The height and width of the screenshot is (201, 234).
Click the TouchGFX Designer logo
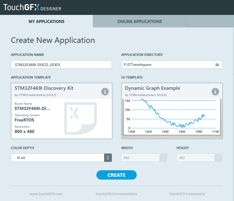tap(32, 7)
